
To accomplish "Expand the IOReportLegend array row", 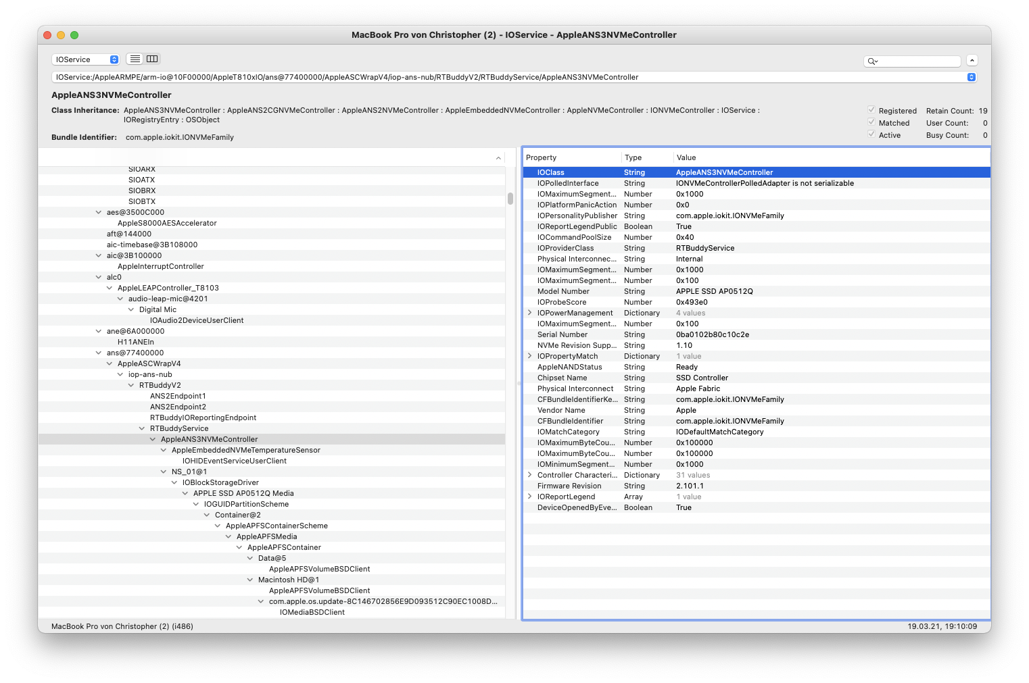I will click(529, 497).
